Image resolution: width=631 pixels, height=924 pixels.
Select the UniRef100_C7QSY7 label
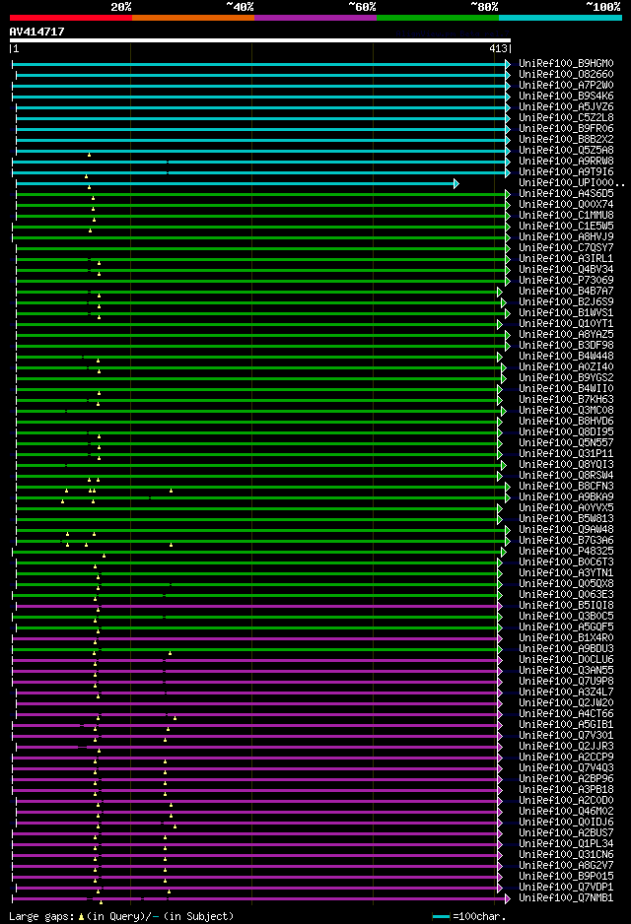(566, 248)
